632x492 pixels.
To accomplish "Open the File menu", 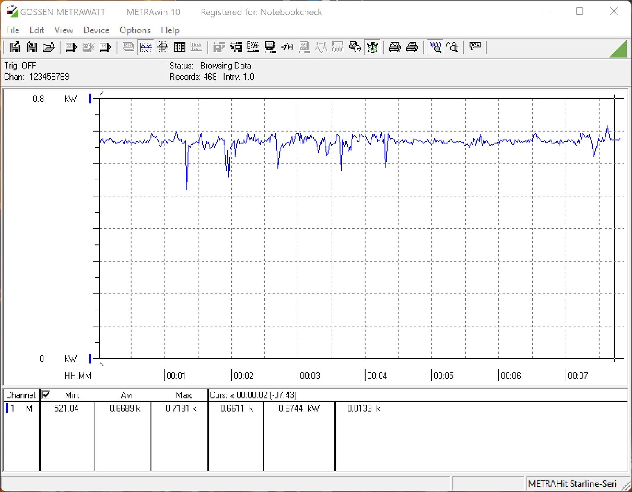I will point(13,30).
